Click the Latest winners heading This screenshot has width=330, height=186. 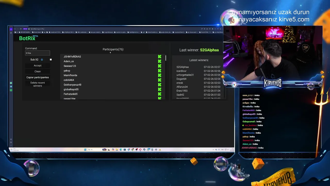[x=199, y=60]
